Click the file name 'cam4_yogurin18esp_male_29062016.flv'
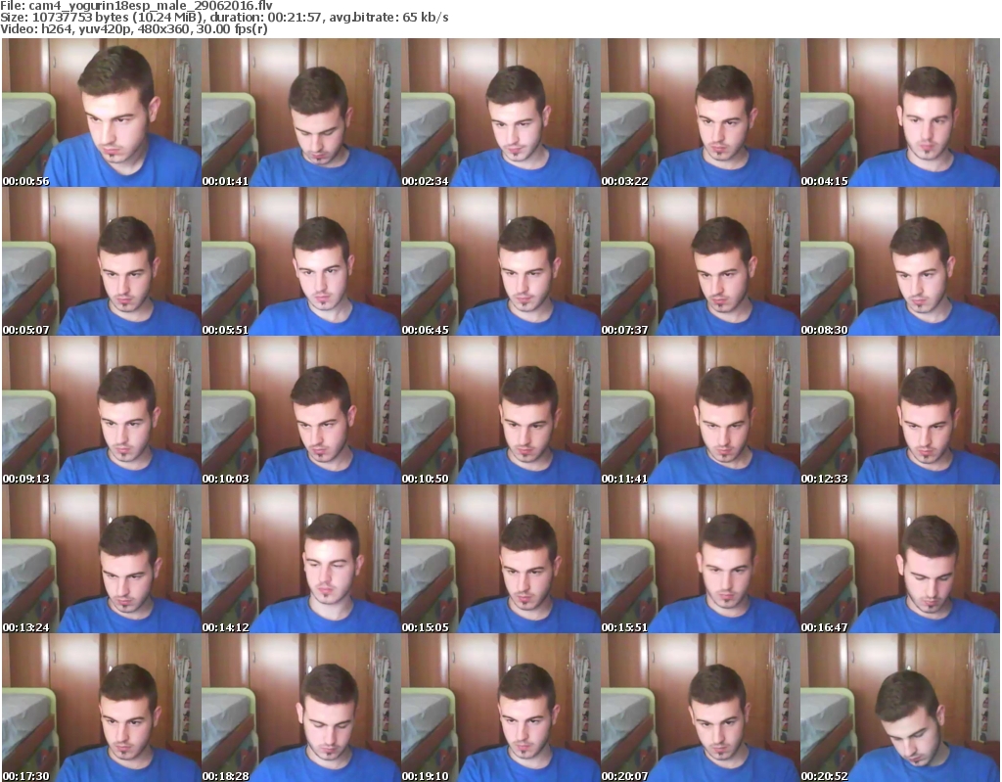This screenshot has height=782, width=1002. (x=151, y=6)
